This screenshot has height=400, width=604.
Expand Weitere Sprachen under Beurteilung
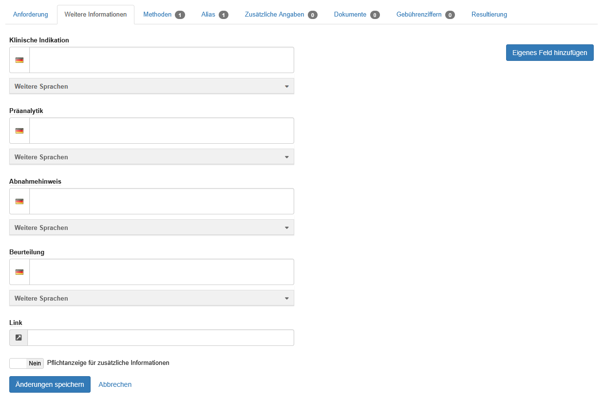coord(151,298)
